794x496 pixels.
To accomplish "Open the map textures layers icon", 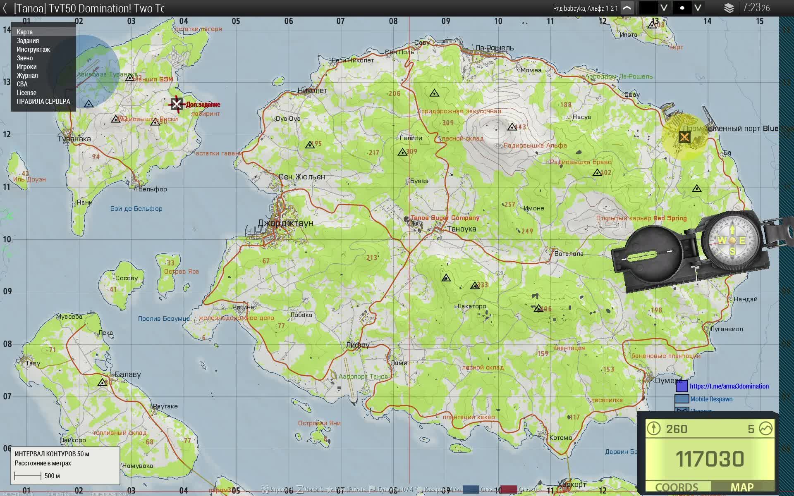I will [x=729, y=8].
